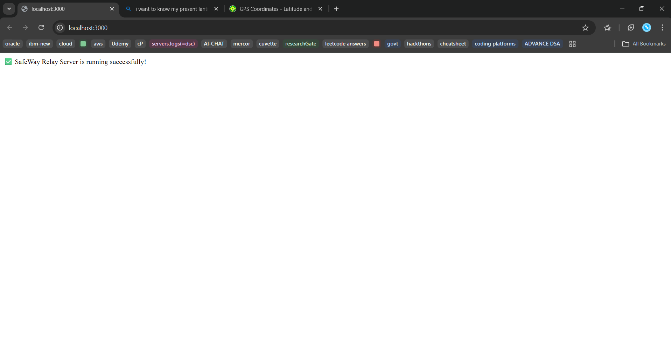
Task: Open the tab groups grid icon
Action: [572, 44]
